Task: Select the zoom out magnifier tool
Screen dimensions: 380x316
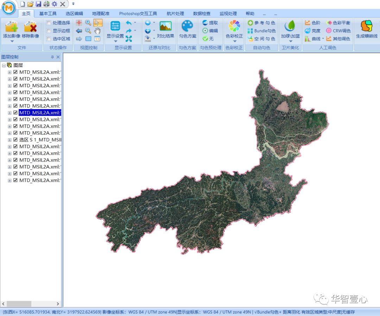Action: pos(88,31)
